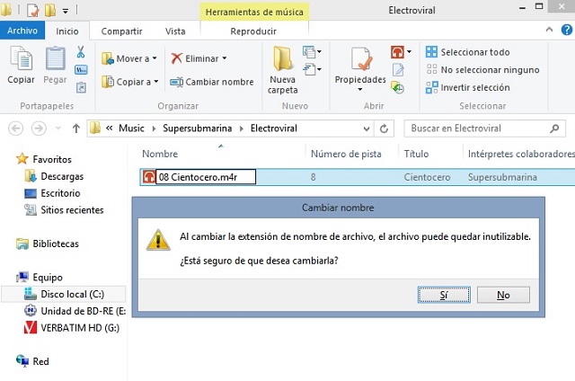The width and height of the screenshot is (575, 381).
Task: Switch to the Reproducir tab
Action: pos(253,31)
